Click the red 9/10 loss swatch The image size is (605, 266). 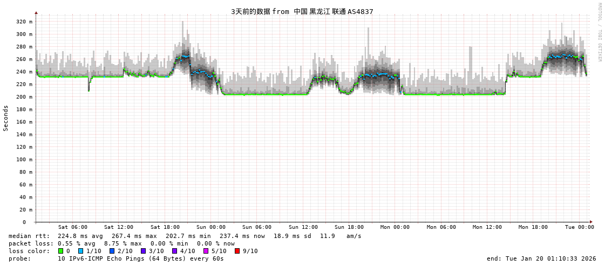[x=237, y=251]
